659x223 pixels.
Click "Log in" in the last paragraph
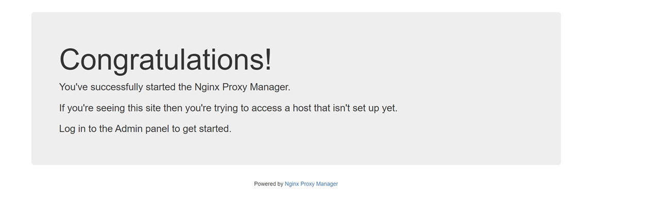point(72,129)
